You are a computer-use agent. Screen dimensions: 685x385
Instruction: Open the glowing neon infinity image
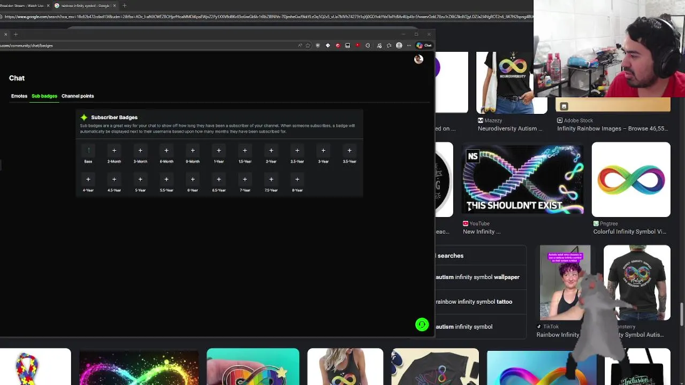pyautogui.click(x=139, y=367)
